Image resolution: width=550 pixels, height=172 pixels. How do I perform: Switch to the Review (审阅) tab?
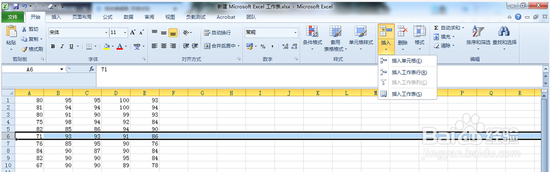pos(149,17)
